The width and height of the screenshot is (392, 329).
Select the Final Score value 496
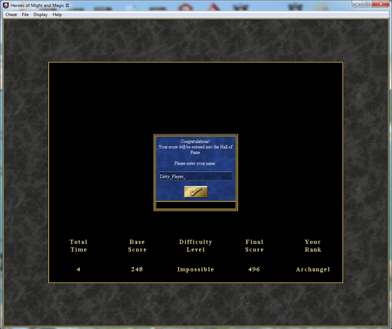click(254, 269)
